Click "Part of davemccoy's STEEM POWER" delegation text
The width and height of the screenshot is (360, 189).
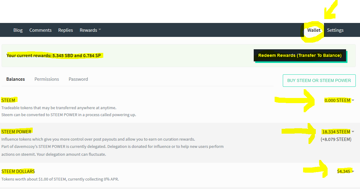pos(113,146)
